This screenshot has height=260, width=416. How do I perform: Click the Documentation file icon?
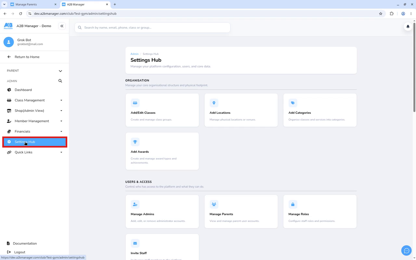(x=8, y=243)
